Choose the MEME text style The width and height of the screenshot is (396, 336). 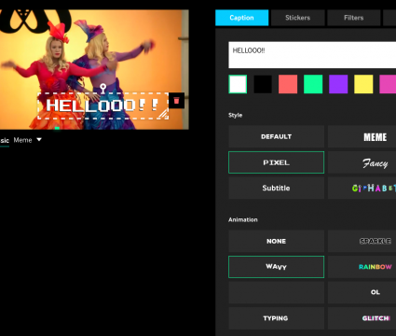362,136
